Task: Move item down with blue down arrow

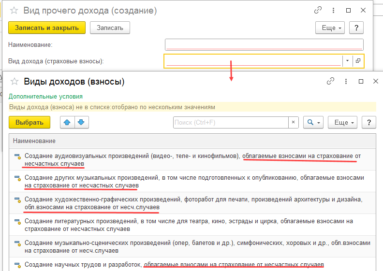Action: pos(81,122)
